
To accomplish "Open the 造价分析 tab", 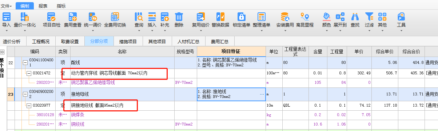I will [x=12, y=41].
